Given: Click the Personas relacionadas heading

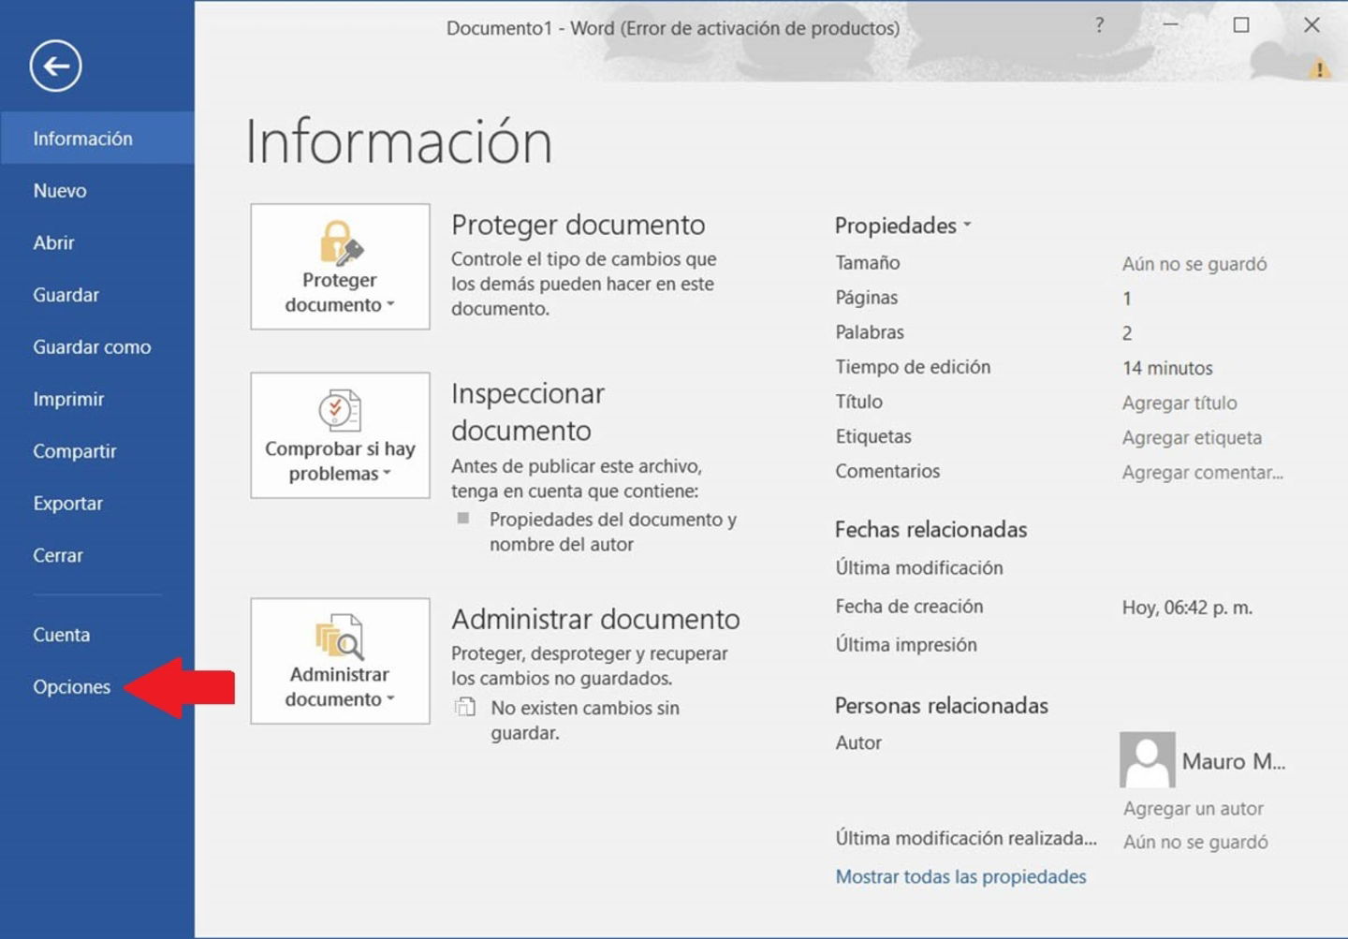Looking at the screenshot, I should (x=941, y=705).
